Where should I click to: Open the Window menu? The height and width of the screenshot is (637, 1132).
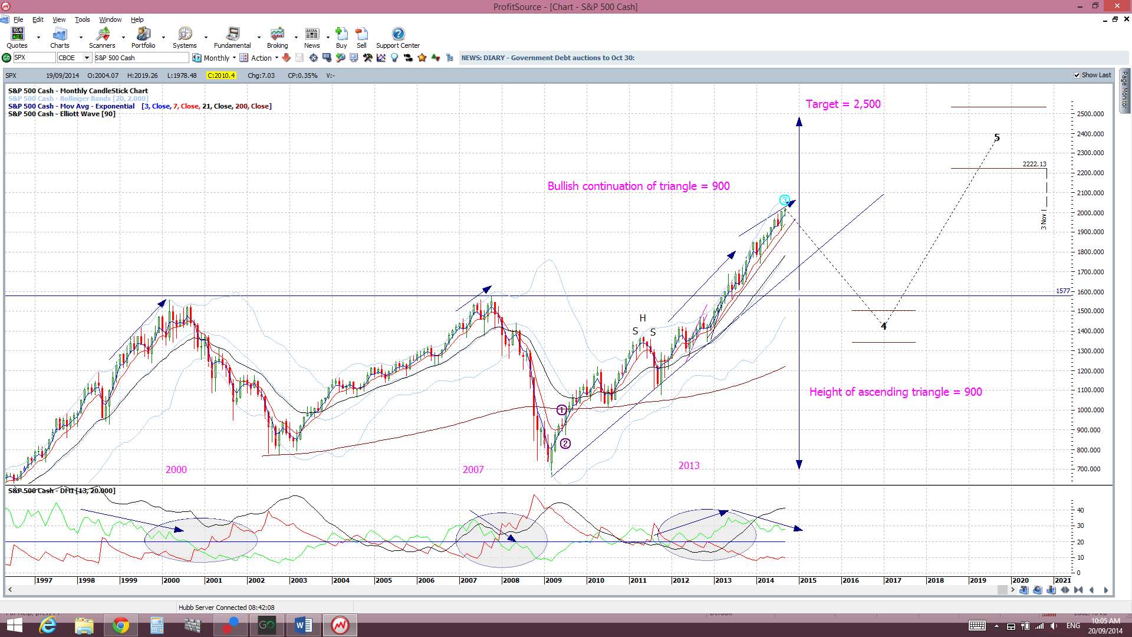click(110, 19)
